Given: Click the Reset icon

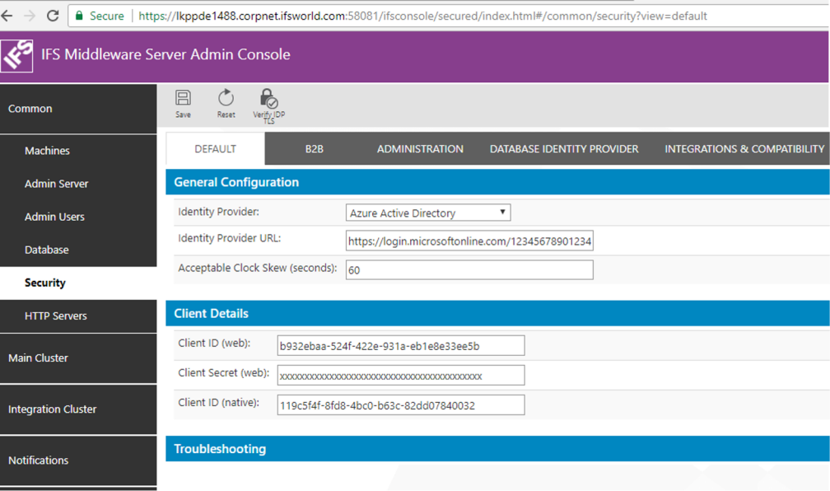Looking at the screenshot, I should [x=226, y=99].
